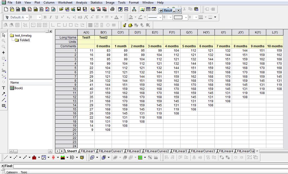Select the Zoom In magnifier tool
Image resolution: width=288 pixels, height=174 pixels.
point(3,41)
